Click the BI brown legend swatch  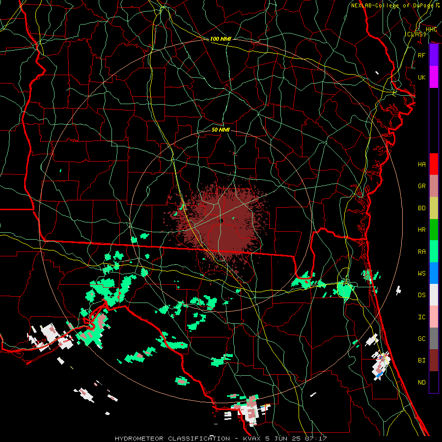(434, 360)
